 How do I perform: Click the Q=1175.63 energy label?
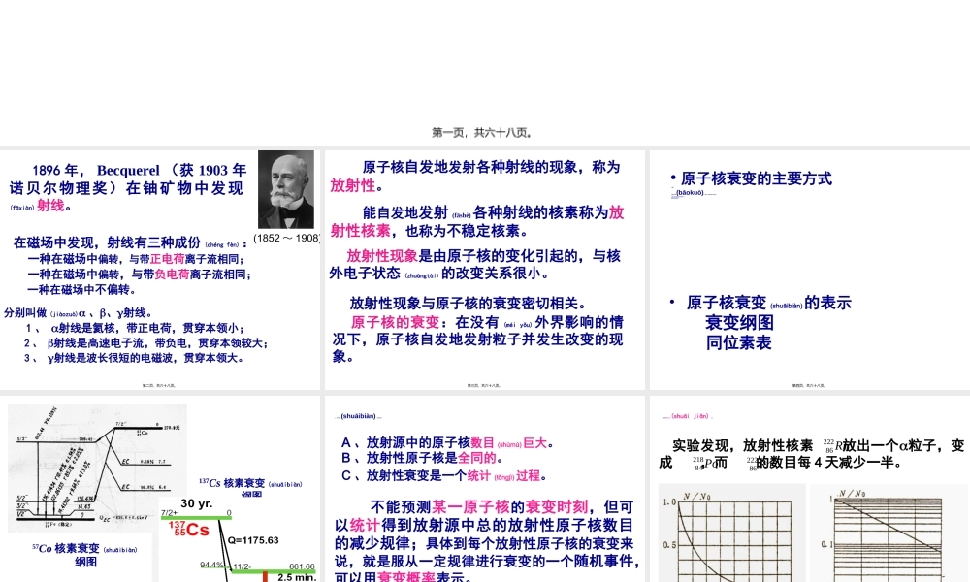coord(254,539)
